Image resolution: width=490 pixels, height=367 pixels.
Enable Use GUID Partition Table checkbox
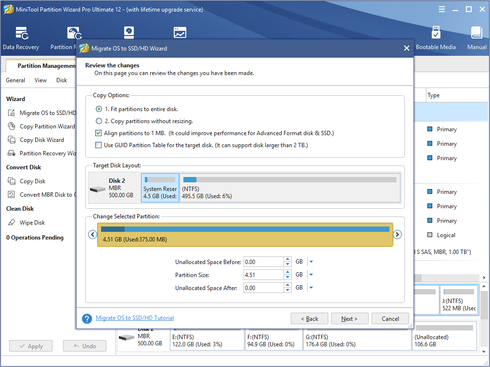tap(99, 145)
